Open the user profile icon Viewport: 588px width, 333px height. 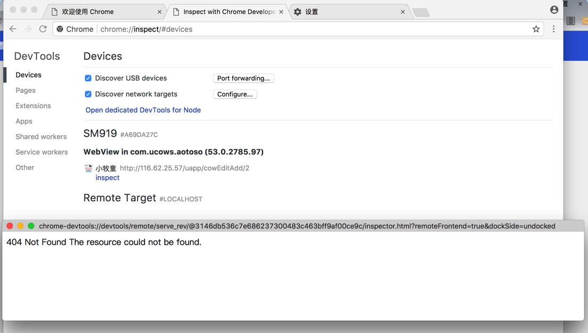pos(554,10)
